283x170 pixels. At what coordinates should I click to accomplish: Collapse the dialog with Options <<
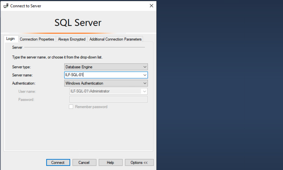click(x=139, y=163)
